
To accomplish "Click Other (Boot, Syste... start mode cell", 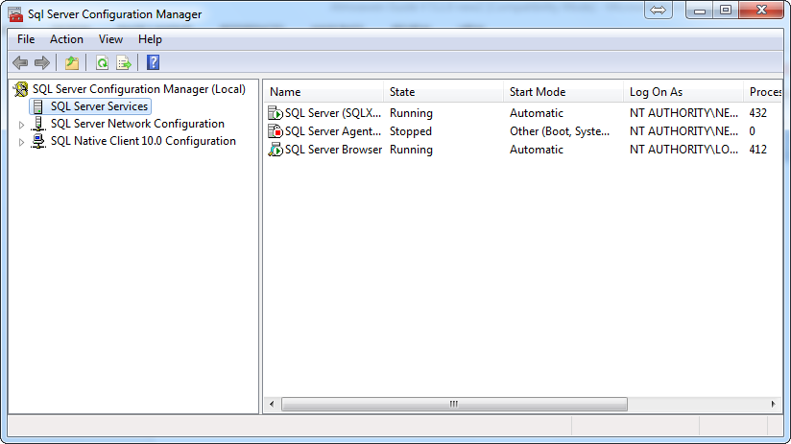I will pyautogui.click(x=560, y=131).
